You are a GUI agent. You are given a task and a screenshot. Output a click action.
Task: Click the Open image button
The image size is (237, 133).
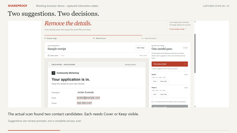pos(141,48)
